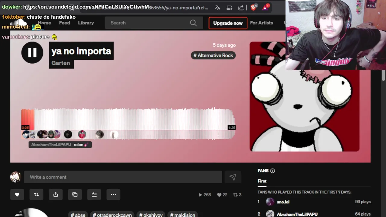
Task: Send comment with paper plane icon
Action: (x=233, y=177)
